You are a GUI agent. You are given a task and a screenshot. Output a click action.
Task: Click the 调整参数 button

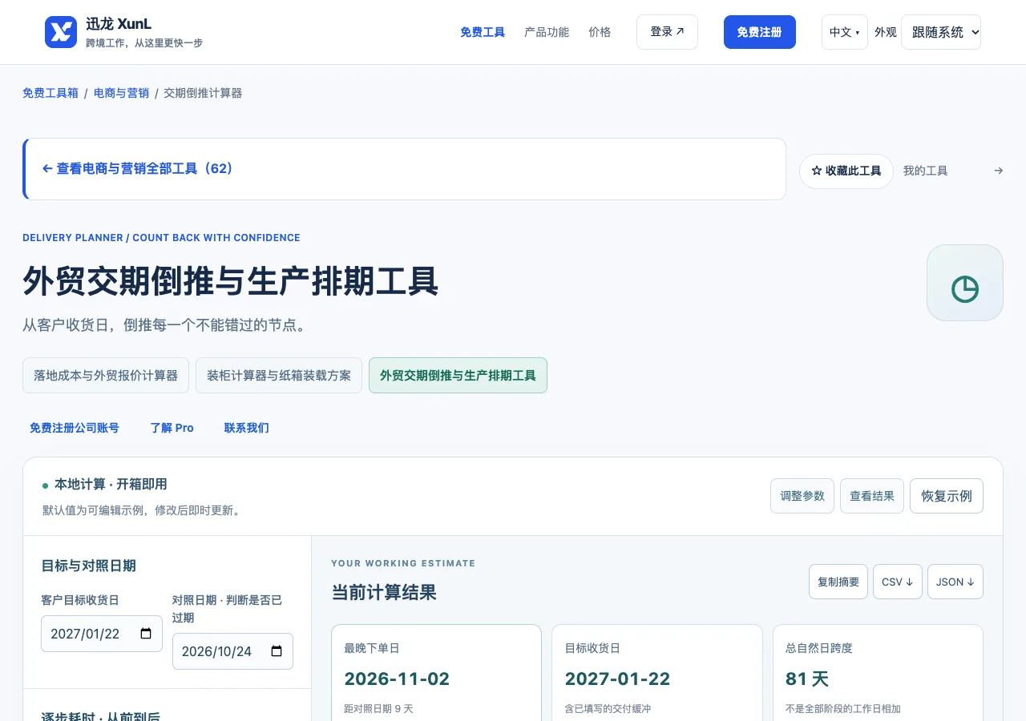[x=802, y=496]
